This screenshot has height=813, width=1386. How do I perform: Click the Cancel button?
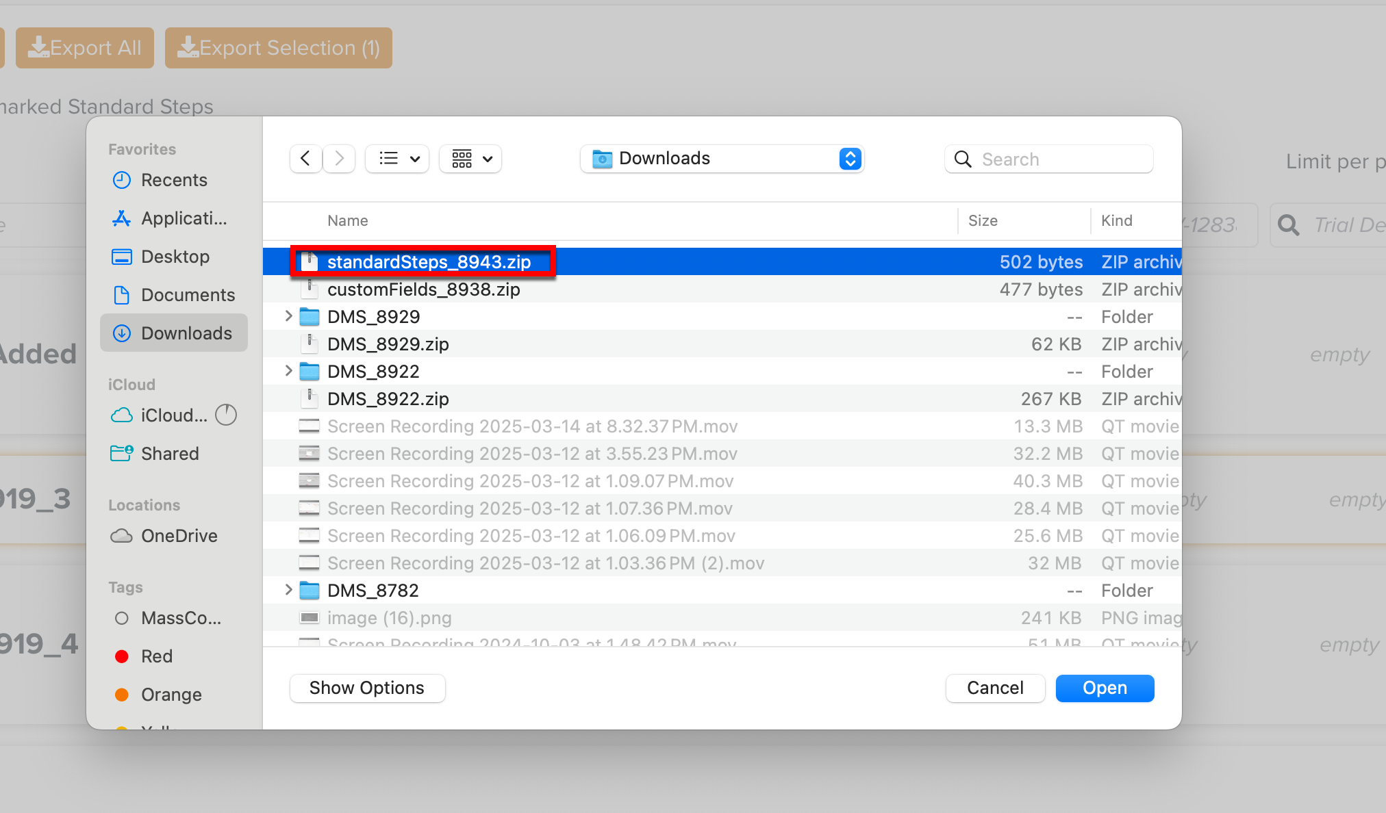point(995,688)
